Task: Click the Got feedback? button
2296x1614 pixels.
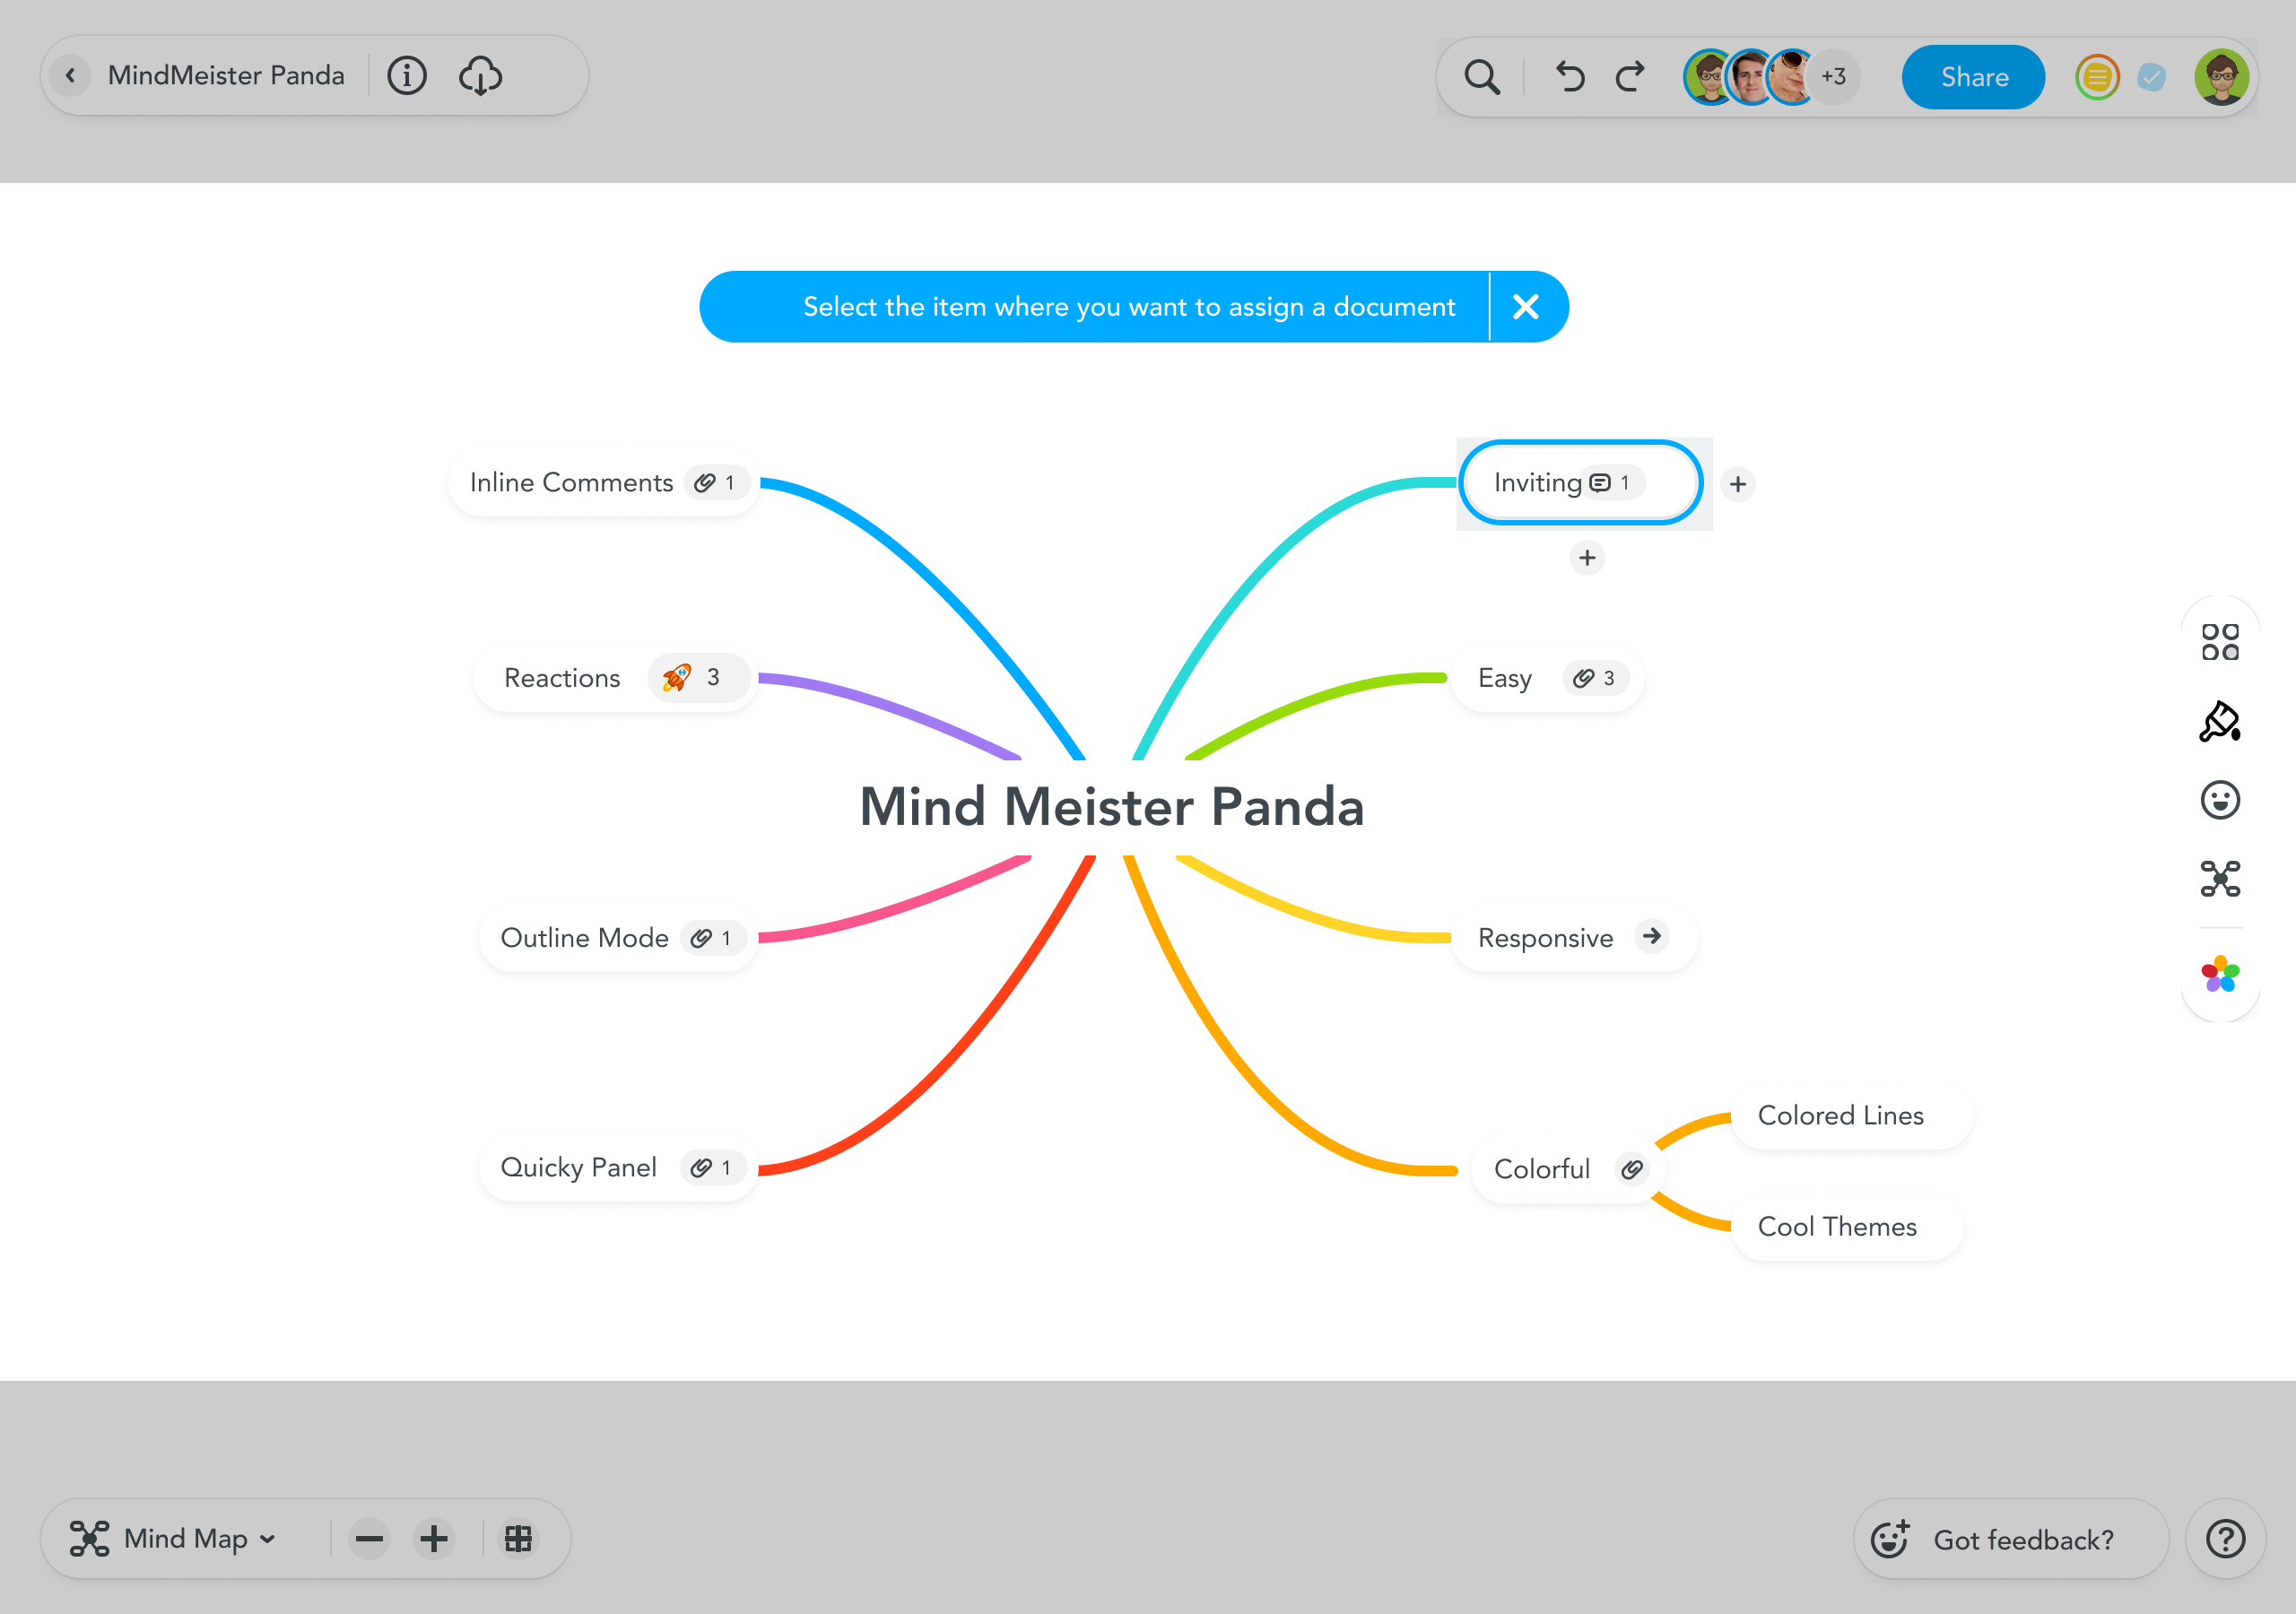Action: [x=2010, y=1539]
